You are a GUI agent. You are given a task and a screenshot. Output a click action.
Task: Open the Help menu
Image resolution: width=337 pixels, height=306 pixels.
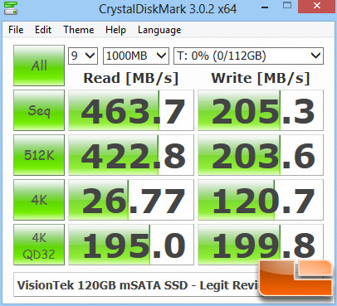click(x=115, y=30)
